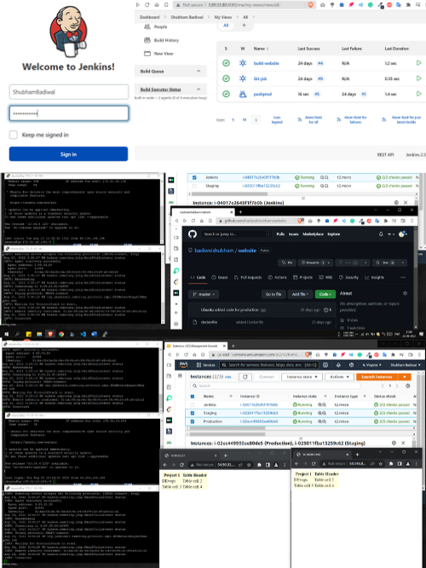Click the username field on the Jenkins login
This screenshot has height=568, width=426.
click(x=69, y=92)
